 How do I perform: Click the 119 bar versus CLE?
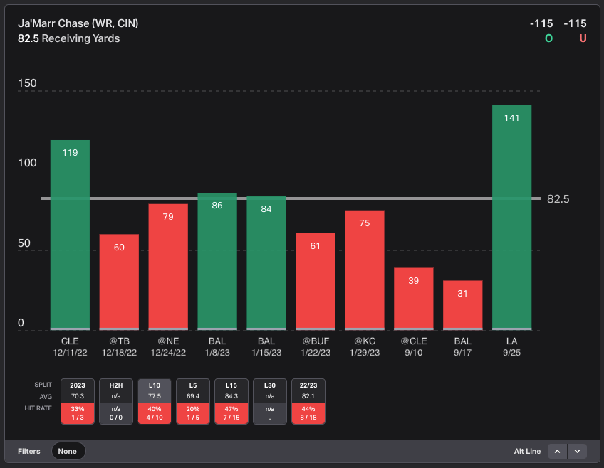(x=70, y=235)
